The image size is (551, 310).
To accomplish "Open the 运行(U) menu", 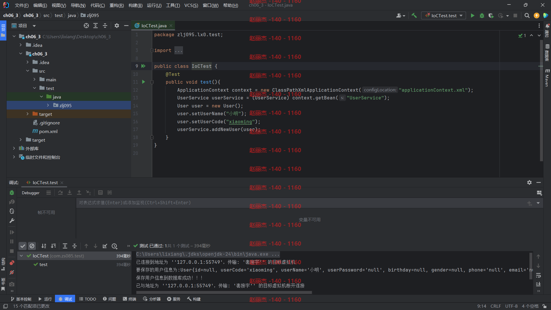I will (154, 5).
